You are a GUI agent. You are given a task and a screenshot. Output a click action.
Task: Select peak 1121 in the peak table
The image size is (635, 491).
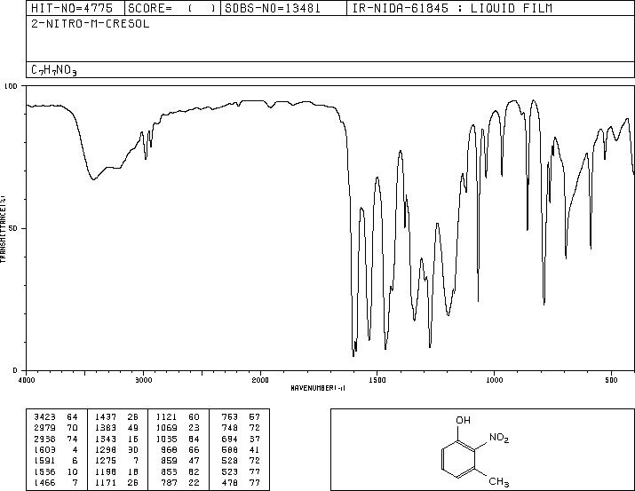pyautogui.click(x=166, y=417)
